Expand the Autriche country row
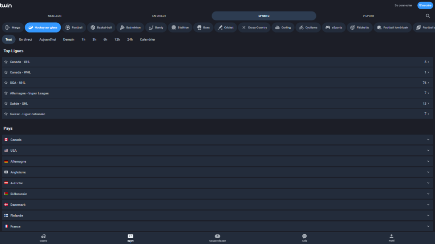Image resolution: width=435 pixels, height=244 pixels. click(x=217, y=183)
